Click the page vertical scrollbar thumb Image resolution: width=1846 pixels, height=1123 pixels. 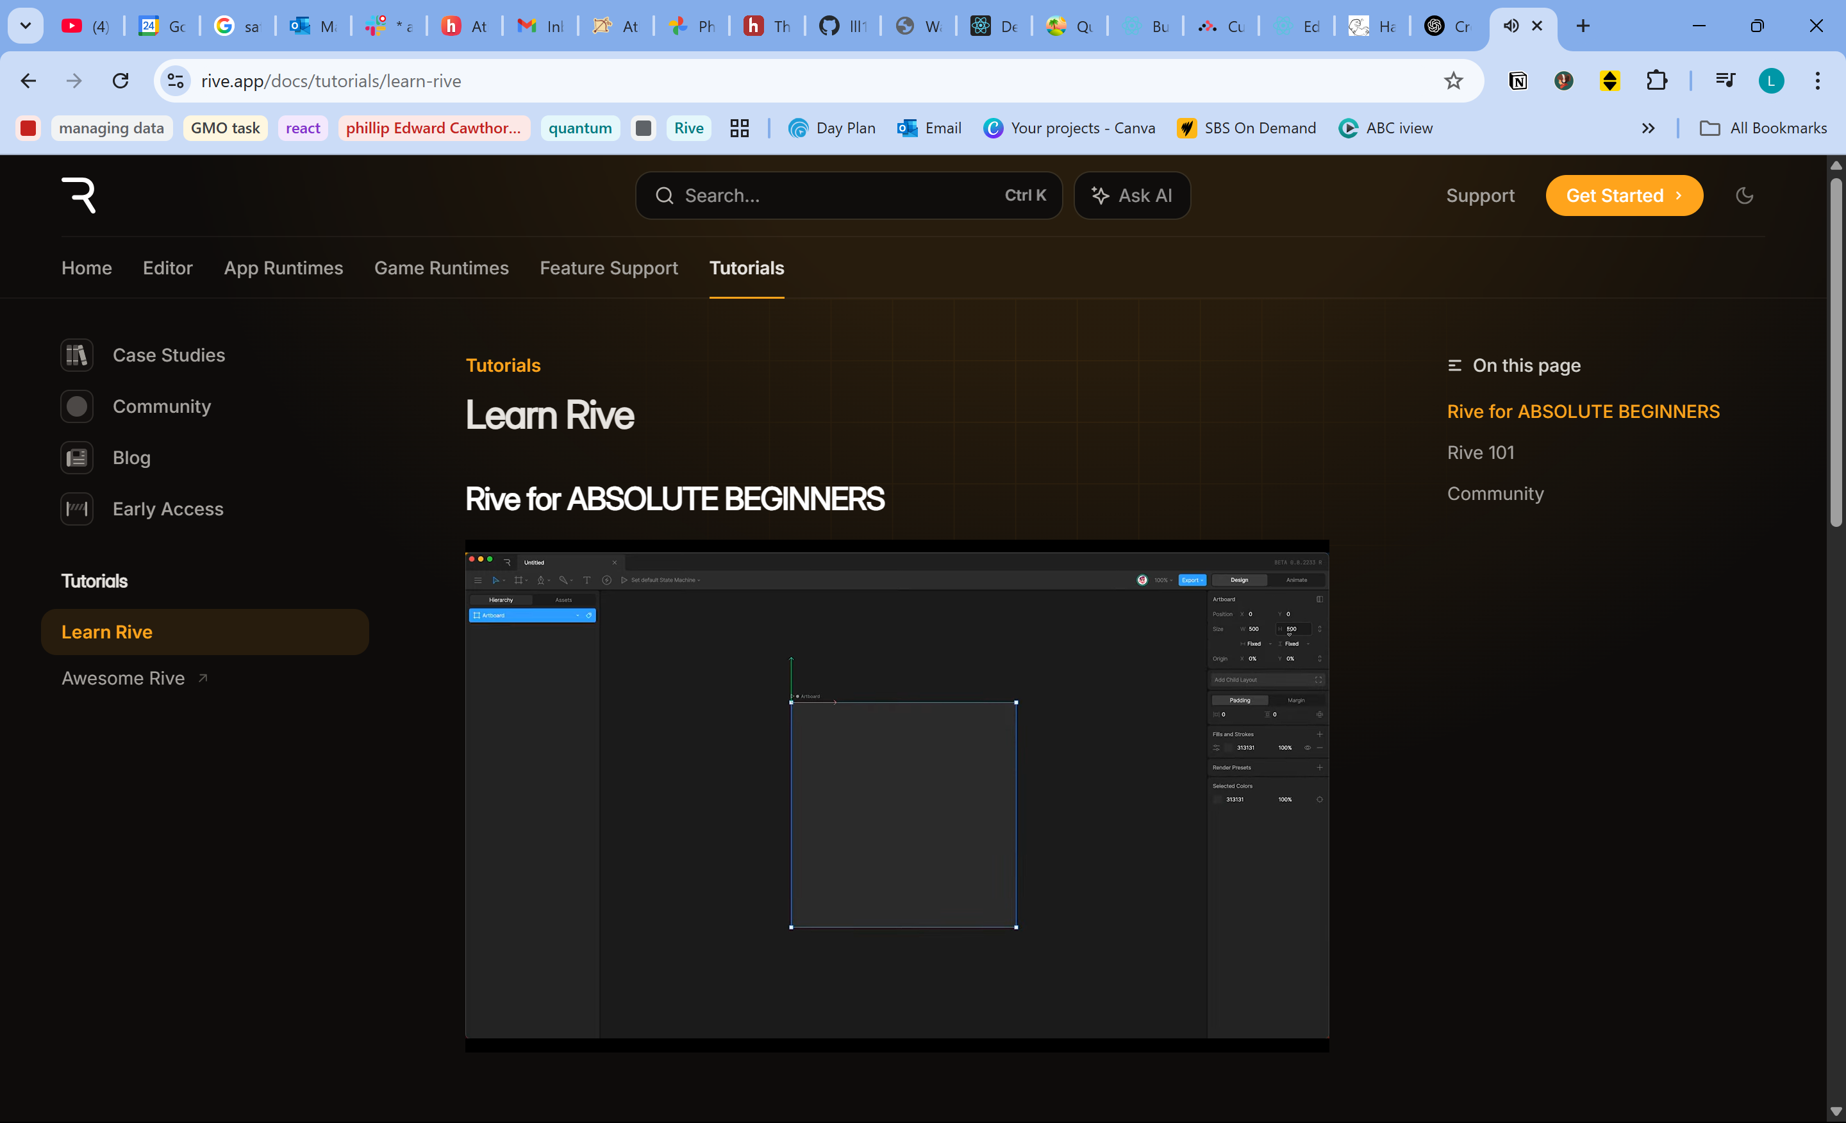click(1836, 352)
